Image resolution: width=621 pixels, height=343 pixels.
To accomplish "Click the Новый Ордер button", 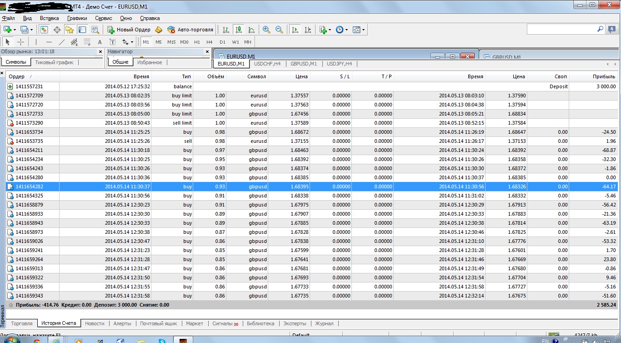I will (x=129, y=30).
